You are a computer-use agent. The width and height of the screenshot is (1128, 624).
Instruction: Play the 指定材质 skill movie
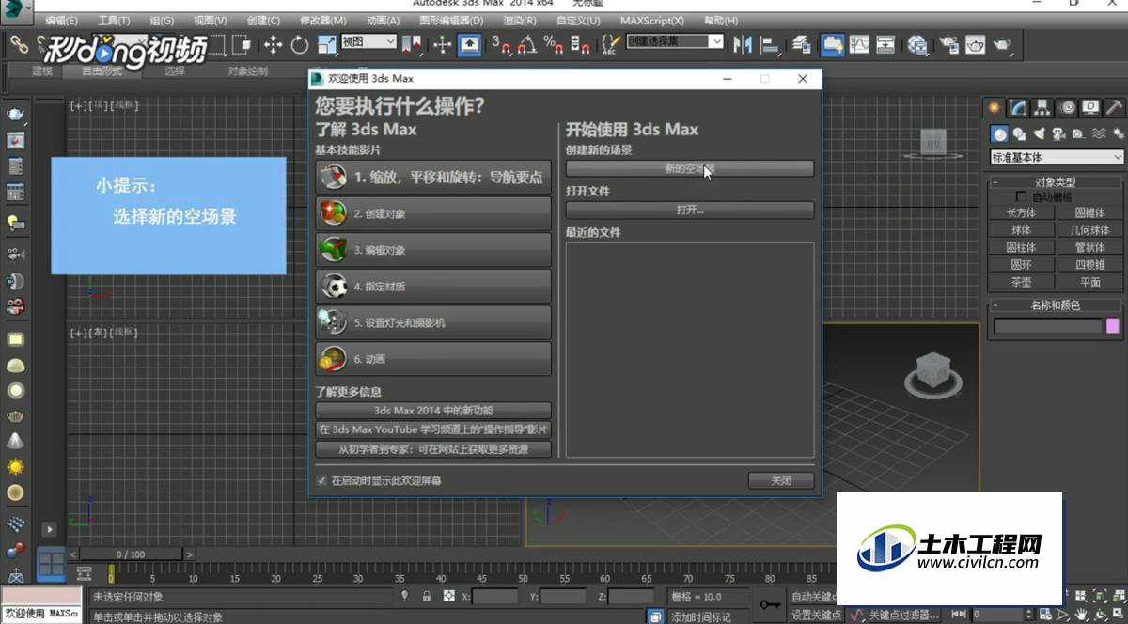[x=433, y=287]
